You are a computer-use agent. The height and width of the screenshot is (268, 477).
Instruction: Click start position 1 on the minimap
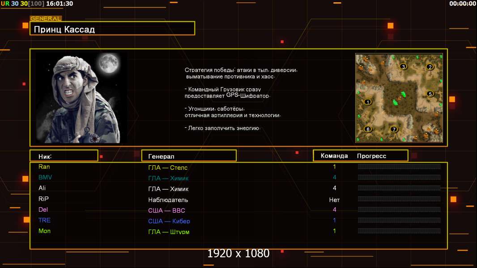coord(368,102)
